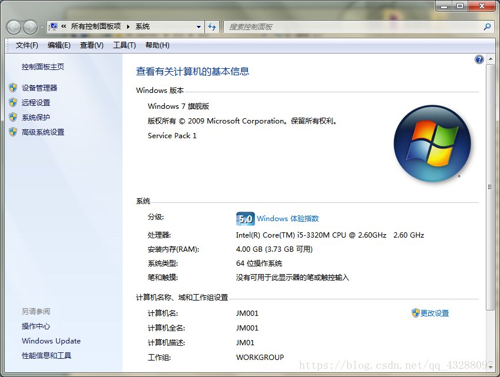Viewport: 500px width, 377px height.
Task: Open 设备管理器 link
Action: (39, 88)
